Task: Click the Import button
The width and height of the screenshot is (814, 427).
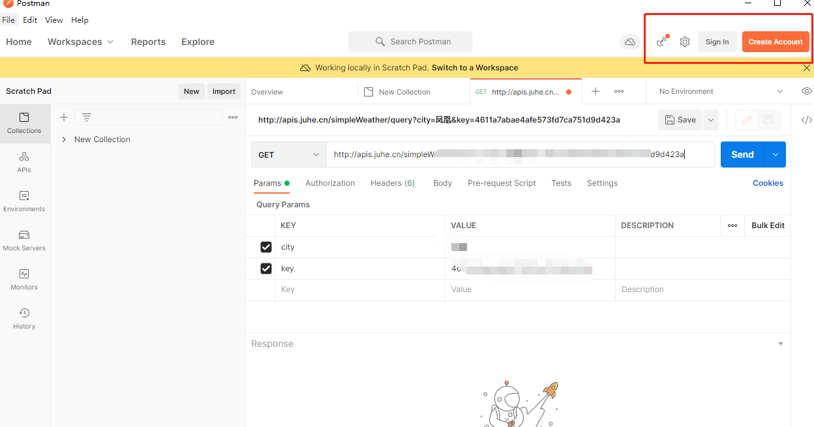Action: pos(224,91)
